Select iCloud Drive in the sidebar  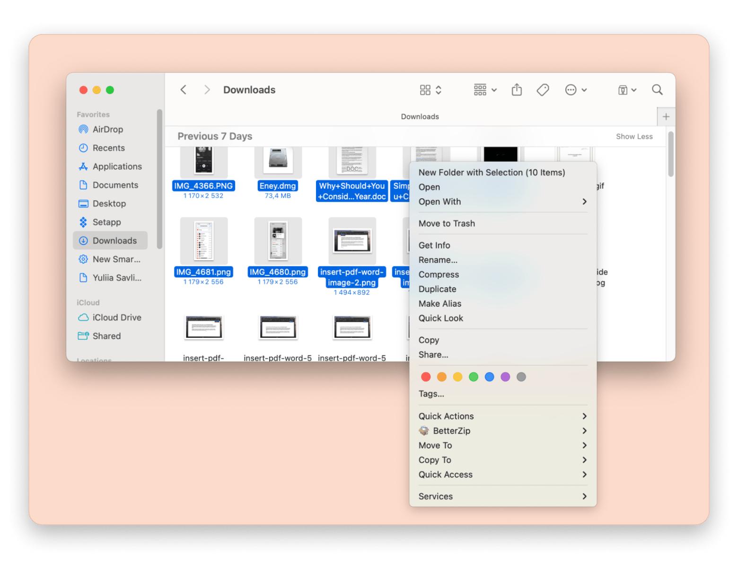[116, 317]
